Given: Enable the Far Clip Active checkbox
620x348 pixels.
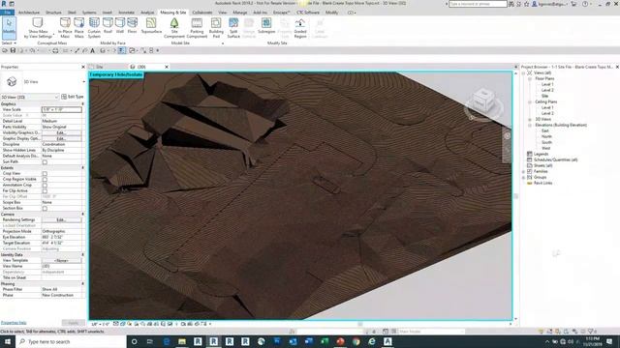Looking at the screenshot, I should click(45, 191).
